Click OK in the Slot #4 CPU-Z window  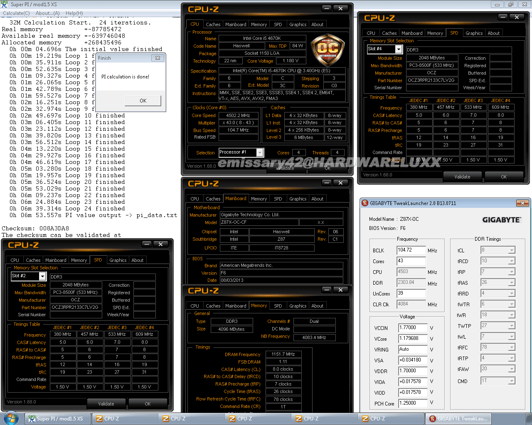(x=504, y=177)
